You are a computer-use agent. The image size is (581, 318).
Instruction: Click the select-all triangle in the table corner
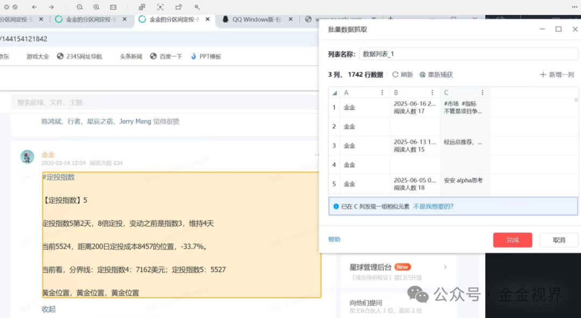(334, 92)
